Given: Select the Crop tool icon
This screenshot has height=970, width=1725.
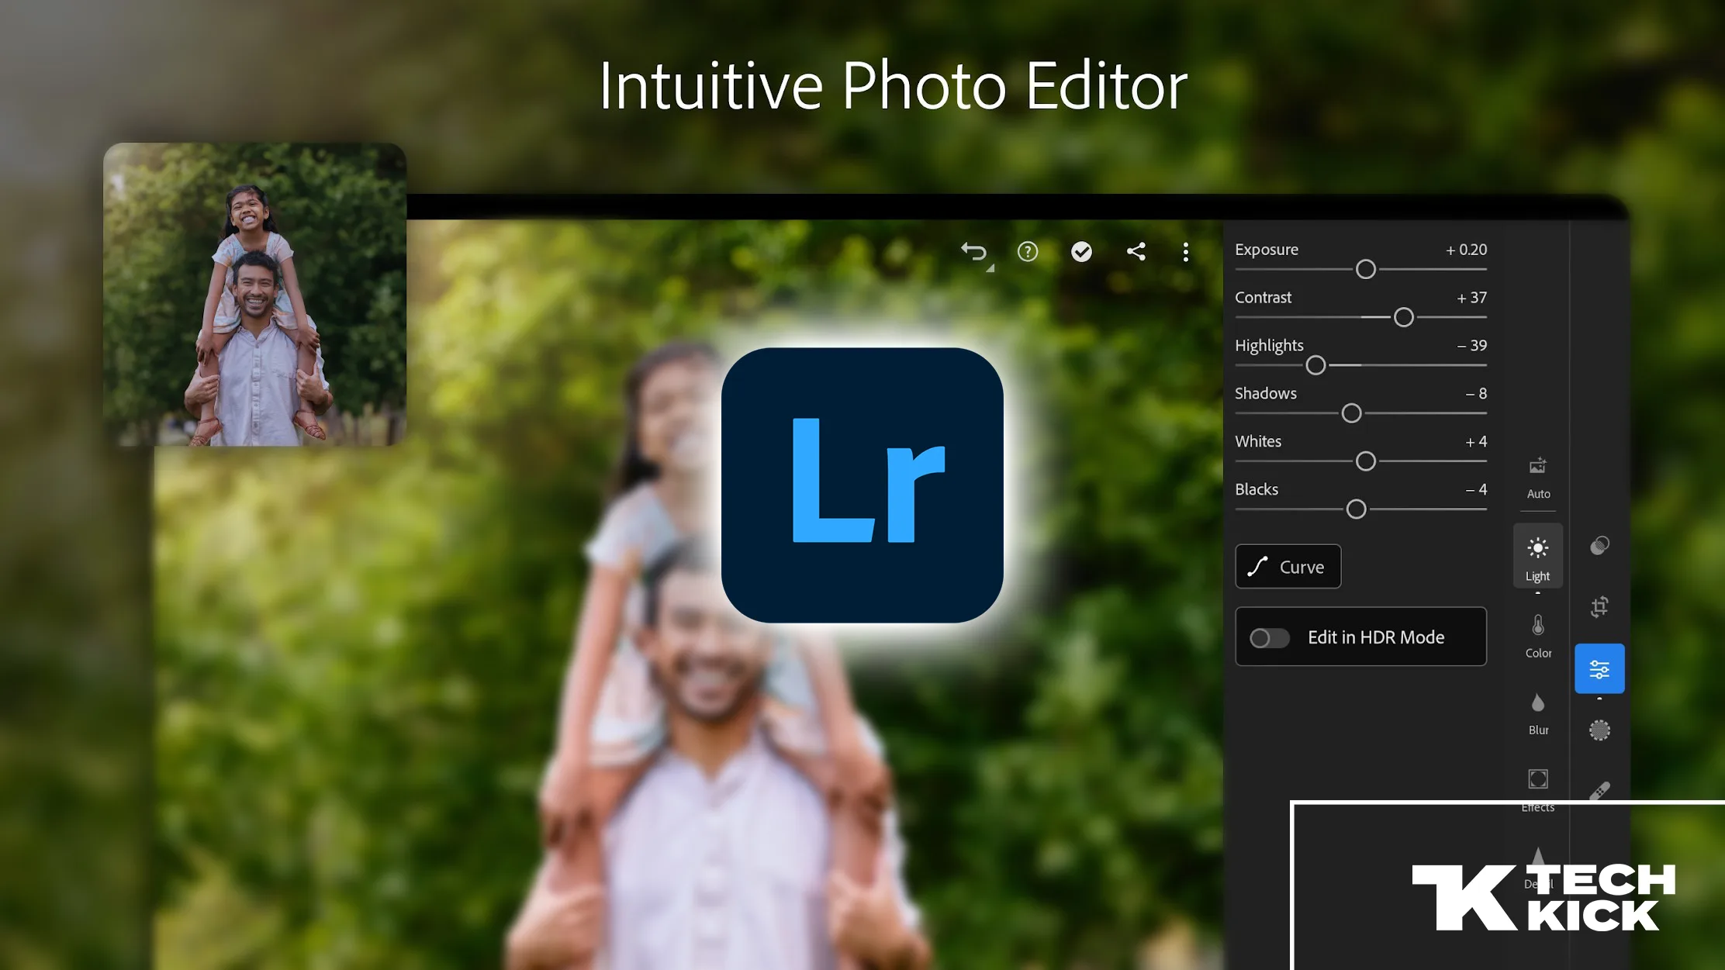Looking at the screenshot, I should [x=1601, y=606].
